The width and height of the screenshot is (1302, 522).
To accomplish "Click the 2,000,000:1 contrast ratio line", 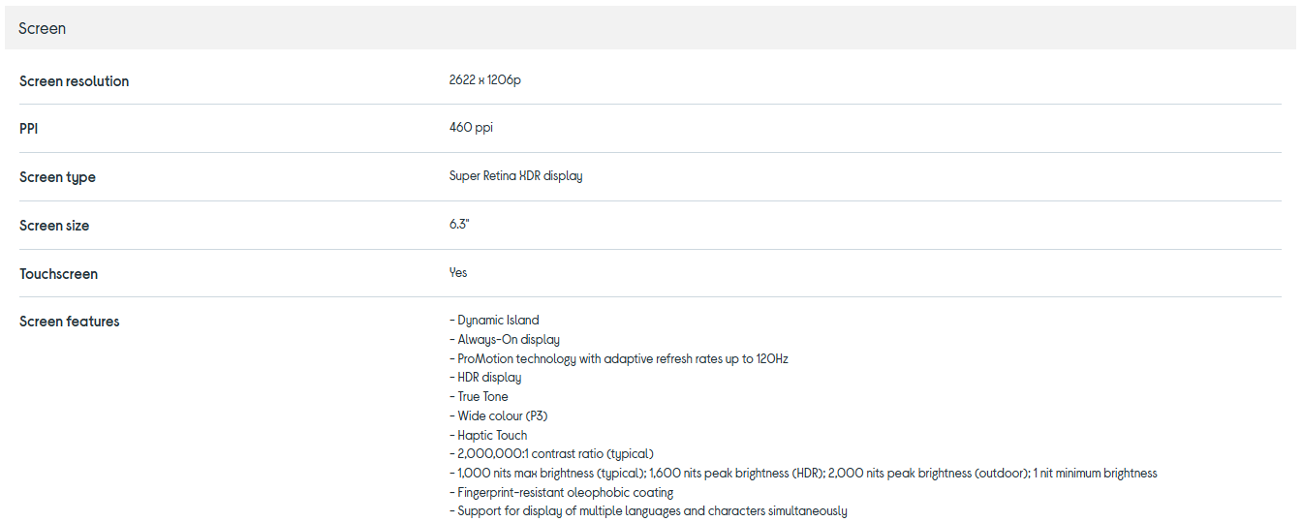I will (551, 454).
